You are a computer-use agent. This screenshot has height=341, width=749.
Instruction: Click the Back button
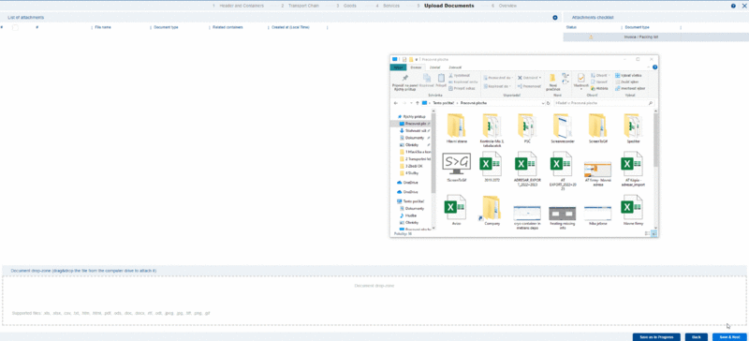[x=696, y=337]
